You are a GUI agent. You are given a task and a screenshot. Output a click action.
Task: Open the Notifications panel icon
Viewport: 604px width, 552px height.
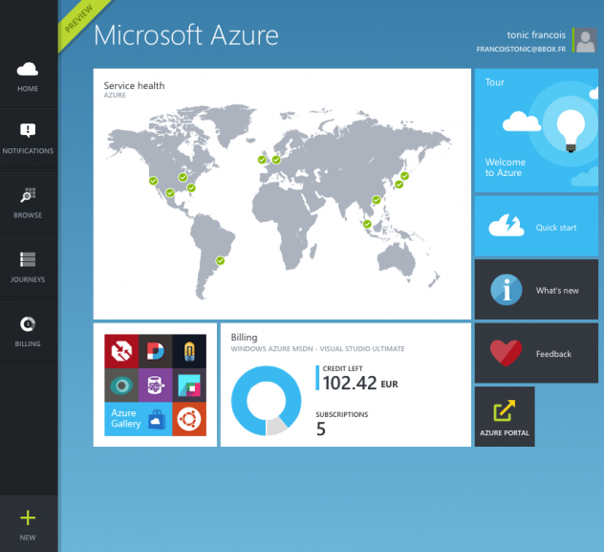28,131
